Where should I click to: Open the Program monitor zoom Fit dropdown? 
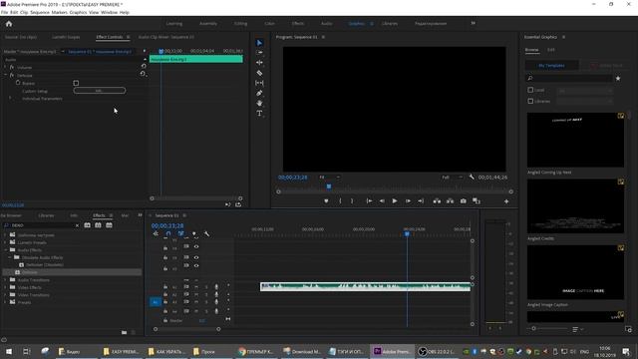pos(329,178)
